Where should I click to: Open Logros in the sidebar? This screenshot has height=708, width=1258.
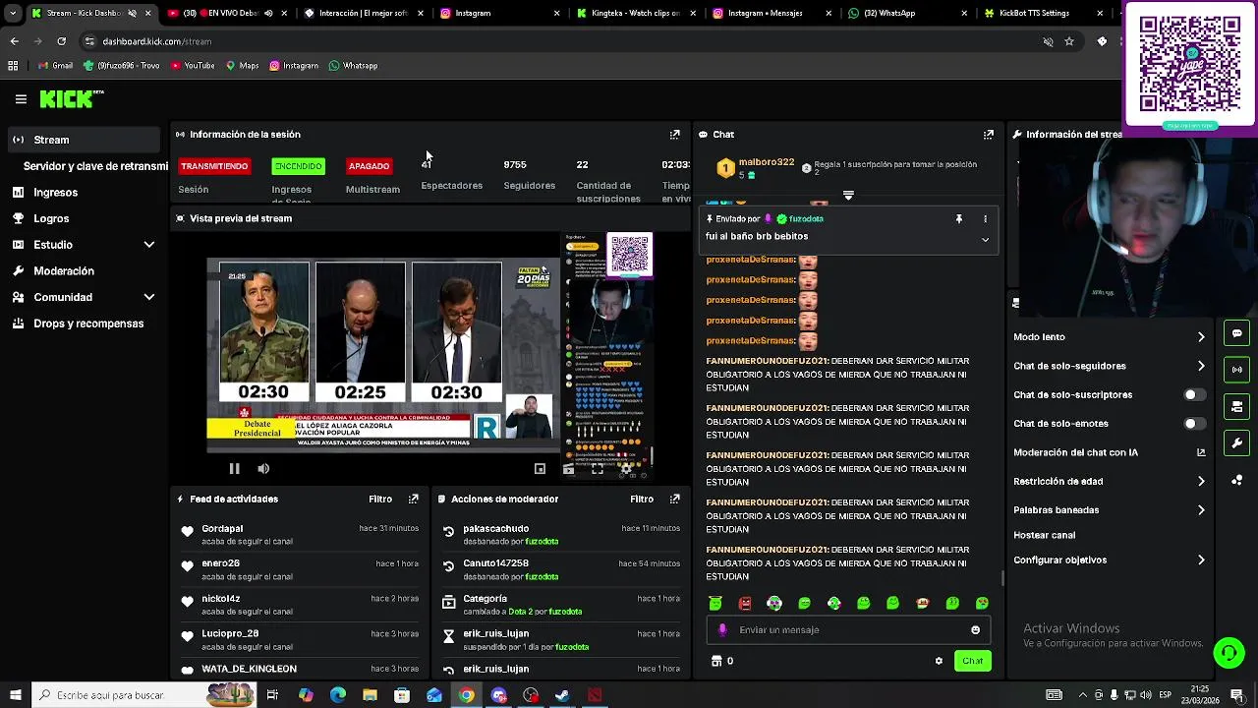click(x=84, y=218)
